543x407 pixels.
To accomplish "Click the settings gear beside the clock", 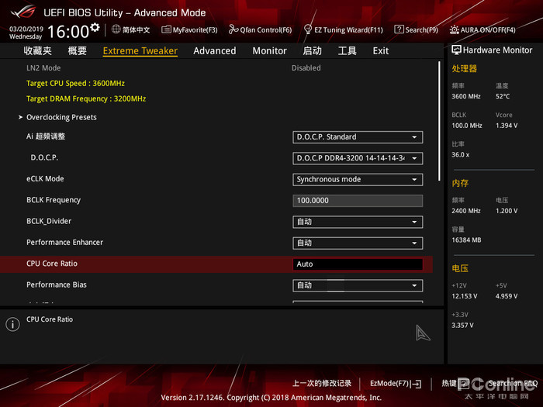I will [x=95, y=27].
